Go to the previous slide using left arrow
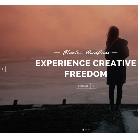Image resolution: width=138 pixels, height=138 pixels. coord(3,69)
